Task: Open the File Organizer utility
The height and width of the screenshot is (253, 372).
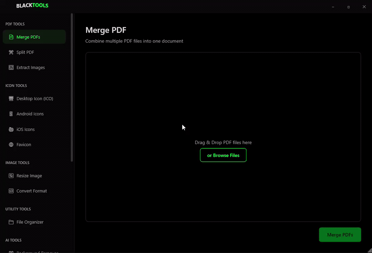Action: coord(34,222)
